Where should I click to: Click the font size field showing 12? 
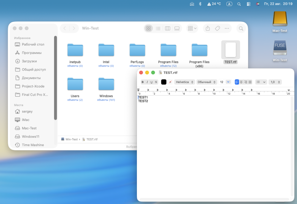tap(222, 82)
